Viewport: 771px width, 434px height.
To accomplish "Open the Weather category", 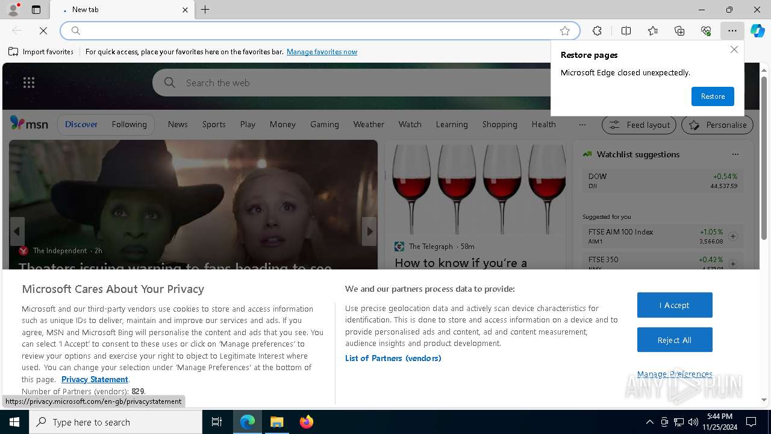I will pyautogui.click(x=369, y=124).
